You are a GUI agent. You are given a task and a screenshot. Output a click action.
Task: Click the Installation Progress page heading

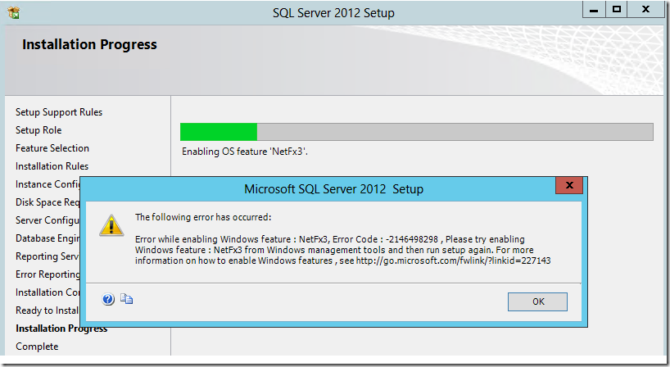89,44
